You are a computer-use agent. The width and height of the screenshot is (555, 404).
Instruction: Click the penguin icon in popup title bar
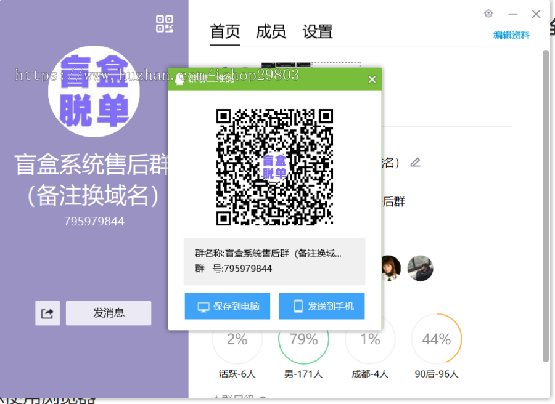[179, 79]
